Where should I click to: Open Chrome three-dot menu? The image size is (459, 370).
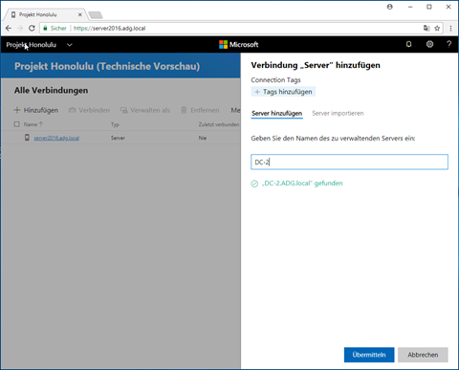click(450, 28)
